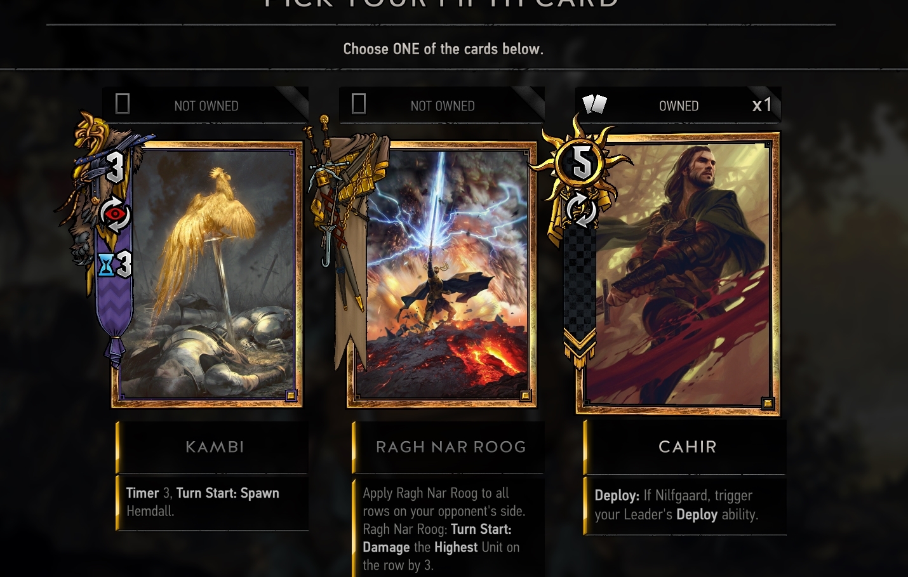Select the Ragh Nar Roog card artwork

[x=442, y=274]
